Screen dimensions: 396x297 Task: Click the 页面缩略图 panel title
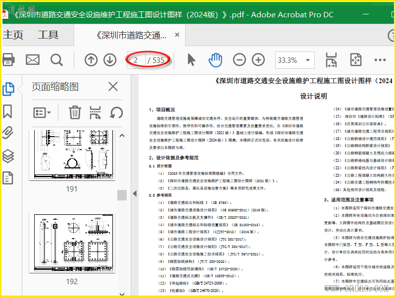pyautogui.click(x=55, y=87)
